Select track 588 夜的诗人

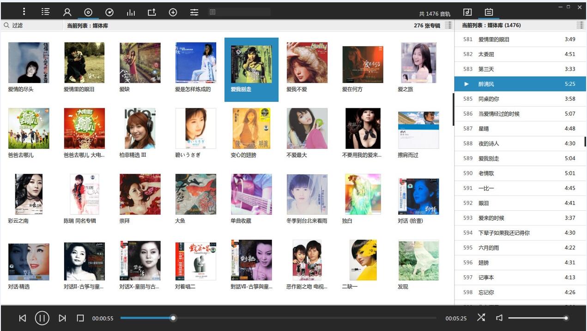(x=520, y=143)
